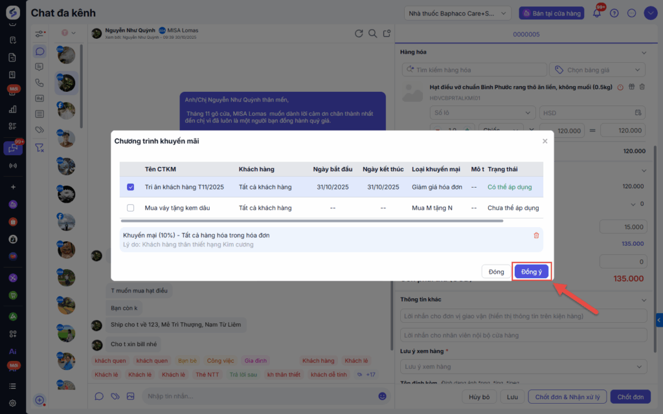Collapse the 'Thông tin khác' section chevron
Screen dimensions: 663x414
pos(644,300)
